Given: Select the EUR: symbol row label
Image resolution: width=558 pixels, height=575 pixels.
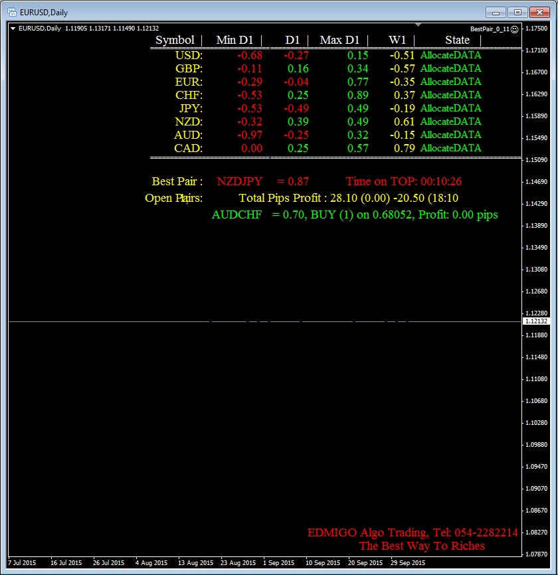Looking at the screenshot, I should (x=189, y=82).
